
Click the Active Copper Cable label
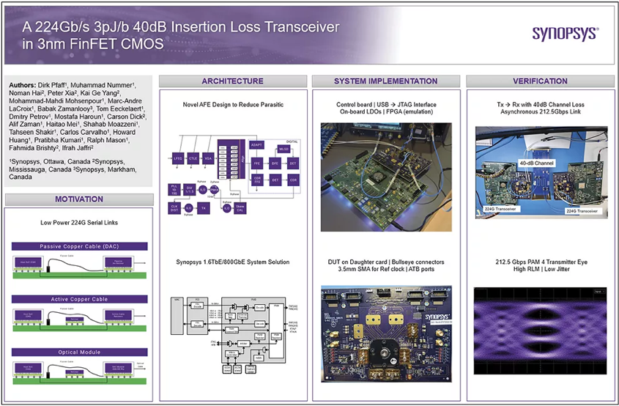pos(79,299)
